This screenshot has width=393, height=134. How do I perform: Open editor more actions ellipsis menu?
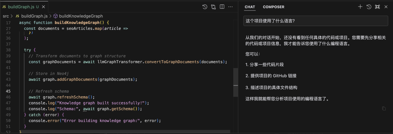230,7
